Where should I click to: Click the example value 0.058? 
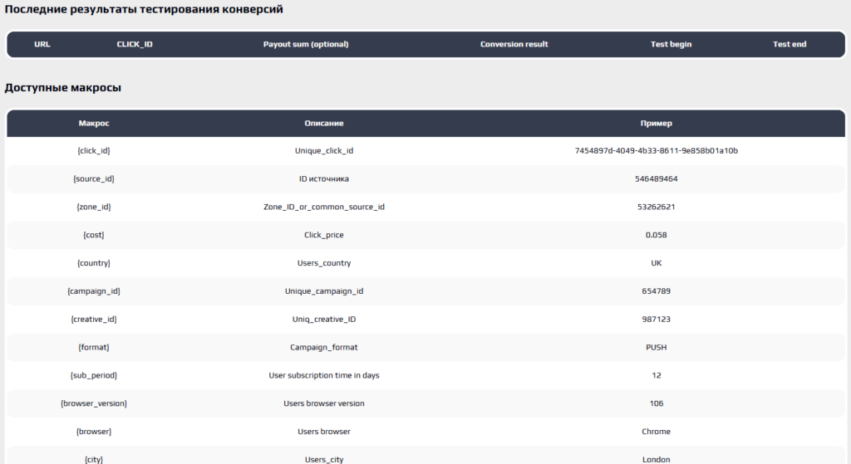click(657, 235)
